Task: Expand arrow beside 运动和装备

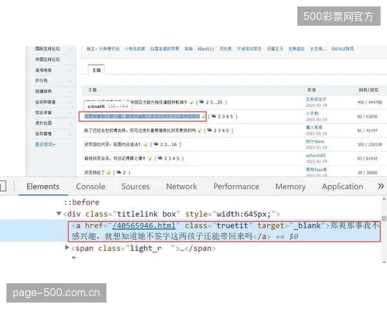Action: pyautogui.click(x=70, y=102)
